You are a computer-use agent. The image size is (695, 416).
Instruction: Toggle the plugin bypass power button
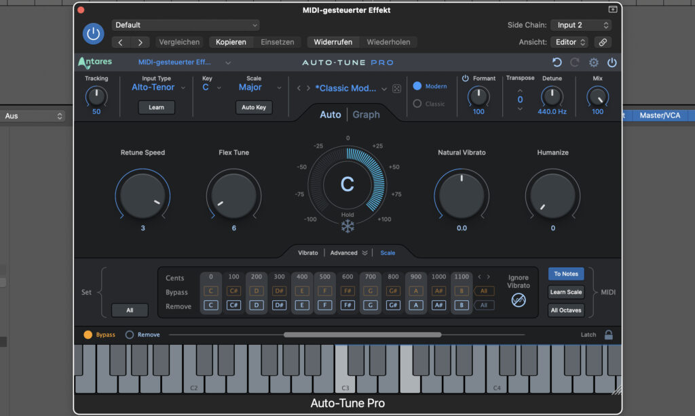(93, 34)
